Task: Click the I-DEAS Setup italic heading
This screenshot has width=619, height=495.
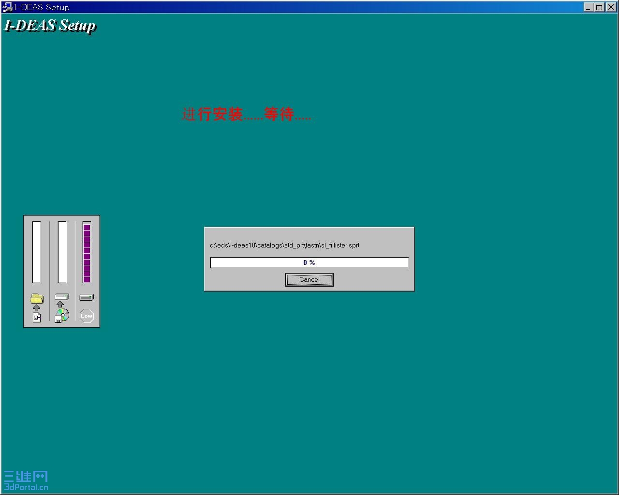Action: (x=50, y=26)
